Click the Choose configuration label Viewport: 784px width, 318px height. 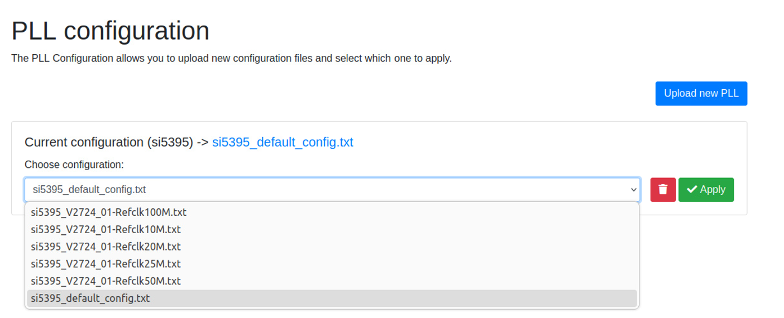point(74,165)
